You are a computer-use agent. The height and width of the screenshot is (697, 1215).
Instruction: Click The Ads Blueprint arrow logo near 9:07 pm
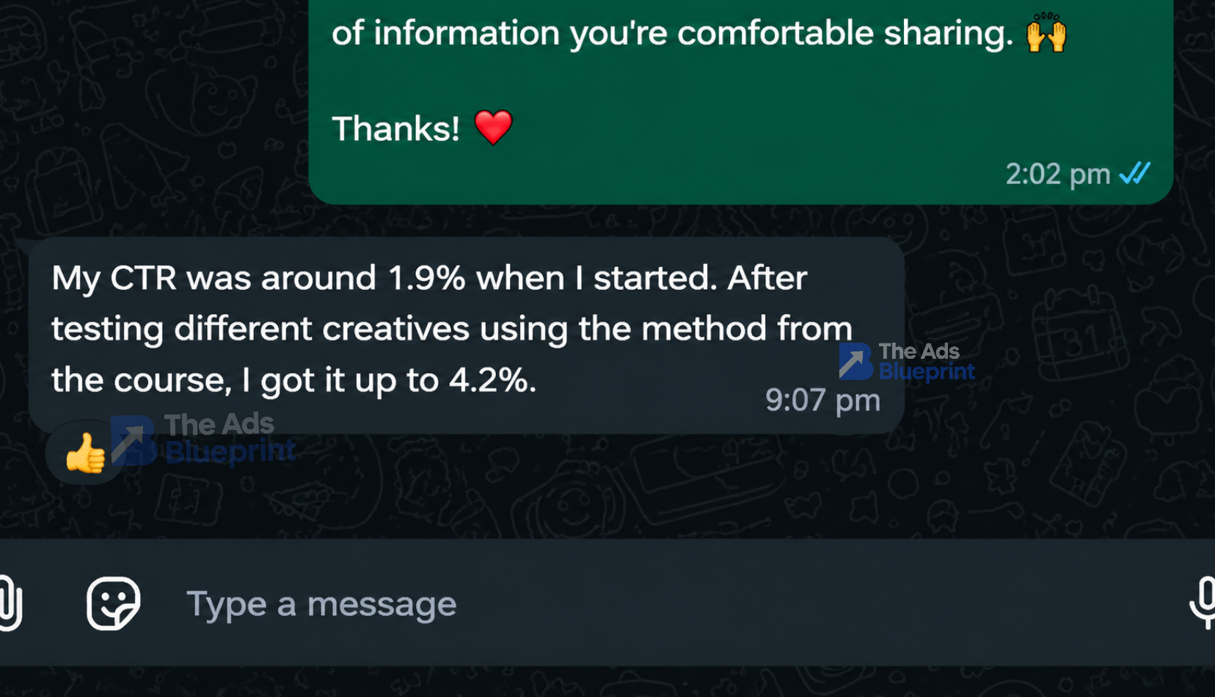855,361
